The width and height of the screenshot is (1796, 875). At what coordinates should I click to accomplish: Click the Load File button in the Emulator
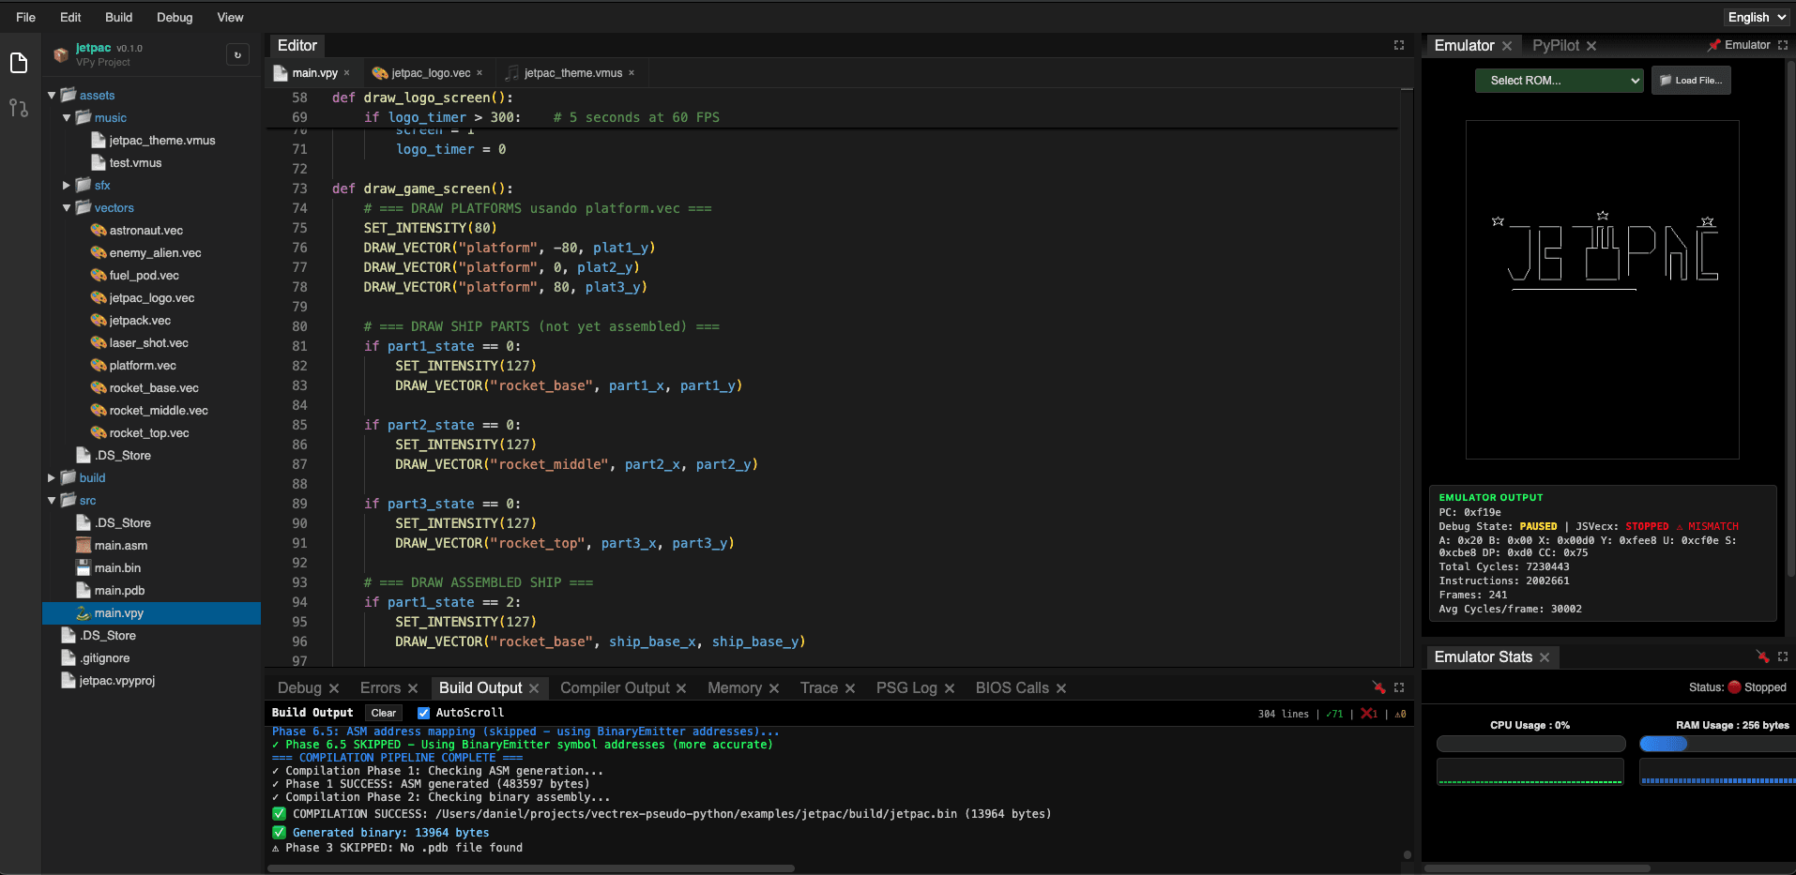pos(1691,80)
